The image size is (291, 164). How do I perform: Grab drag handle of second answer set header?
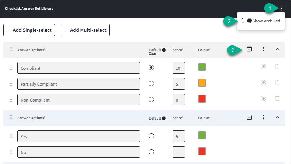pos(11,117)
